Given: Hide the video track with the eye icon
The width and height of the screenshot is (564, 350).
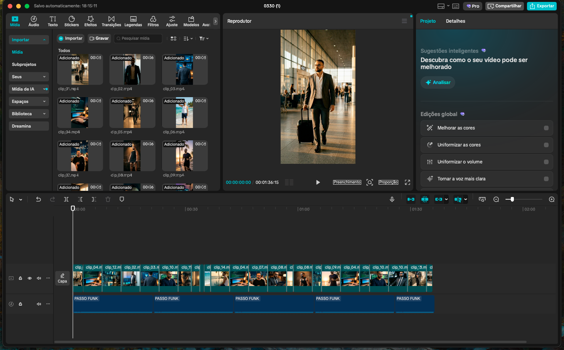Looking at the screenshot, I should coord(30,278).
